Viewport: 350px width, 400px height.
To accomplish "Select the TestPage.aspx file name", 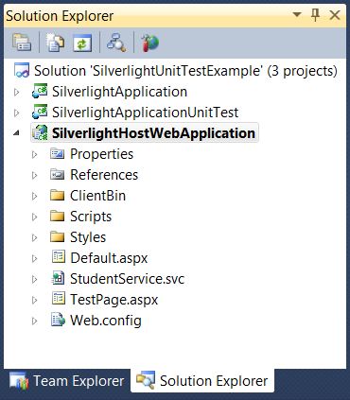I will coord(114,300).
